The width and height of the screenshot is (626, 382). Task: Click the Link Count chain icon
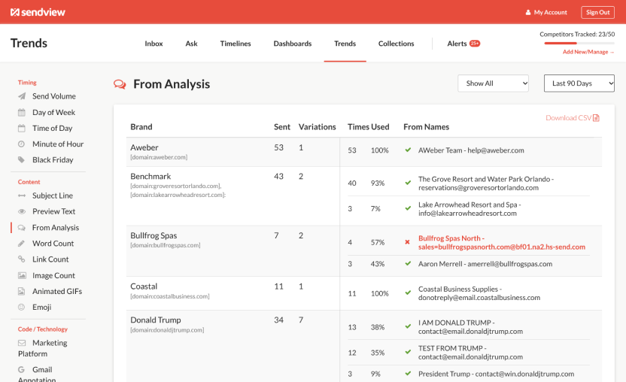22,259
